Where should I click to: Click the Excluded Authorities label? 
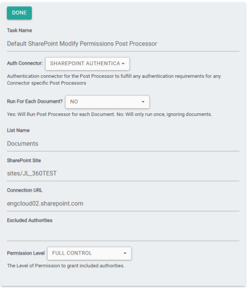(x=30, y=220)
